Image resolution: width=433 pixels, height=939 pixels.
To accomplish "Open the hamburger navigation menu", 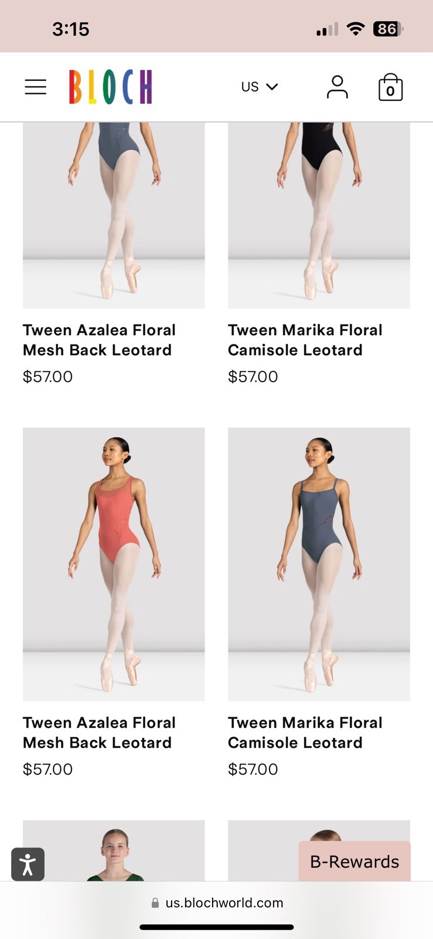I will pos(36,87).
